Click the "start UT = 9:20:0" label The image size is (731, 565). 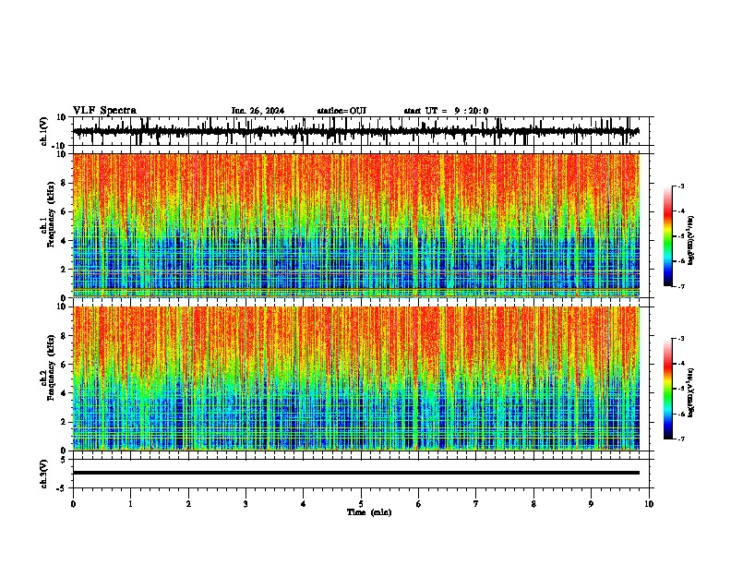(x=446, y=111)
